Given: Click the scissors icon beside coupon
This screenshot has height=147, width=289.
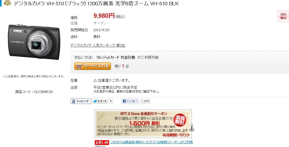Looking at the screenshot, I should [192, 127].
